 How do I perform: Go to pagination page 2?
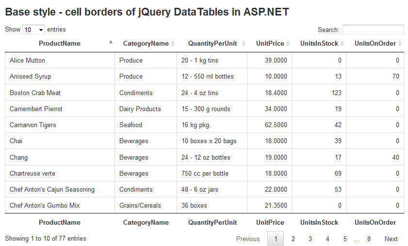(293, 239)
